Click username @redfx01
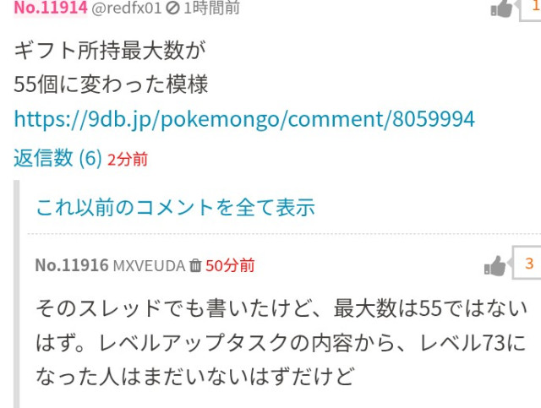Image resolution: width=541 pixels, height=408 pixels. tap(126, 8)
